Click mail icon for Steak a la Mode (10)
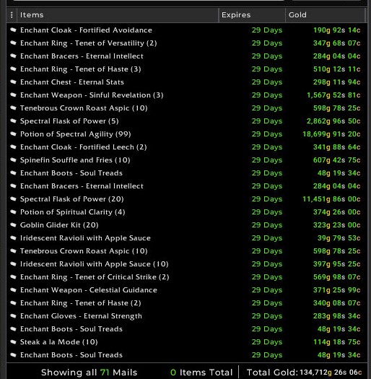 pos(13,342)
